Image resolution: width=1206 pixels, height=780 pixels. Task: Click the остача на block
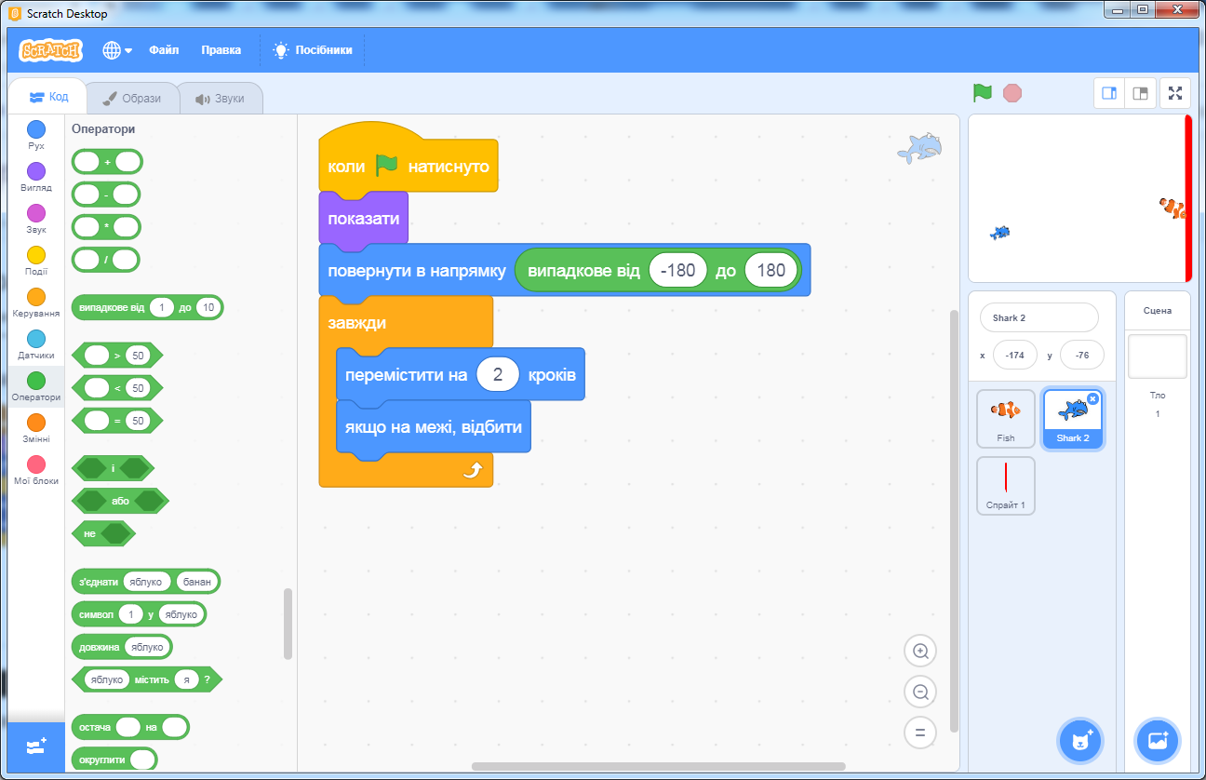coord(130,727)
